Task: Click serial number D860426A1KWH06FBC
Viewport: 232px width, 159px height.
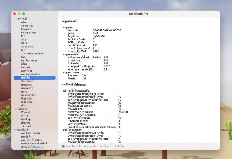Action: [107, 30]
